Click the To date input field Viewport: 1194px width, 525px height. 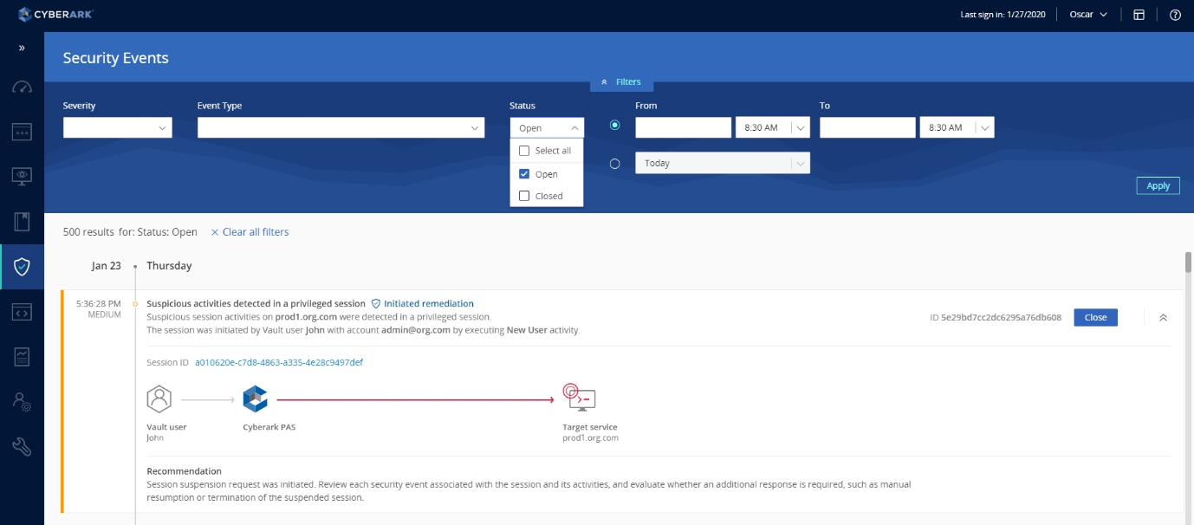pyautogui.click(x=867, y=127)
